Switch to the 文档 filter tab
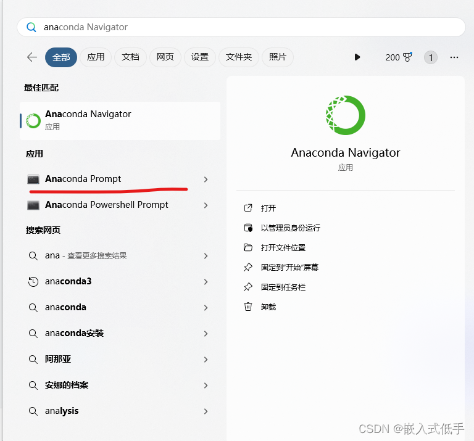The image size is (474, 441). 130,57
